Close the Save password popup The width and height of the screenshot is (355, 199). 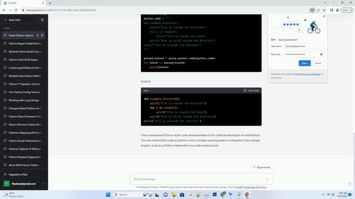pyautogui.click(x=324, y=16)
